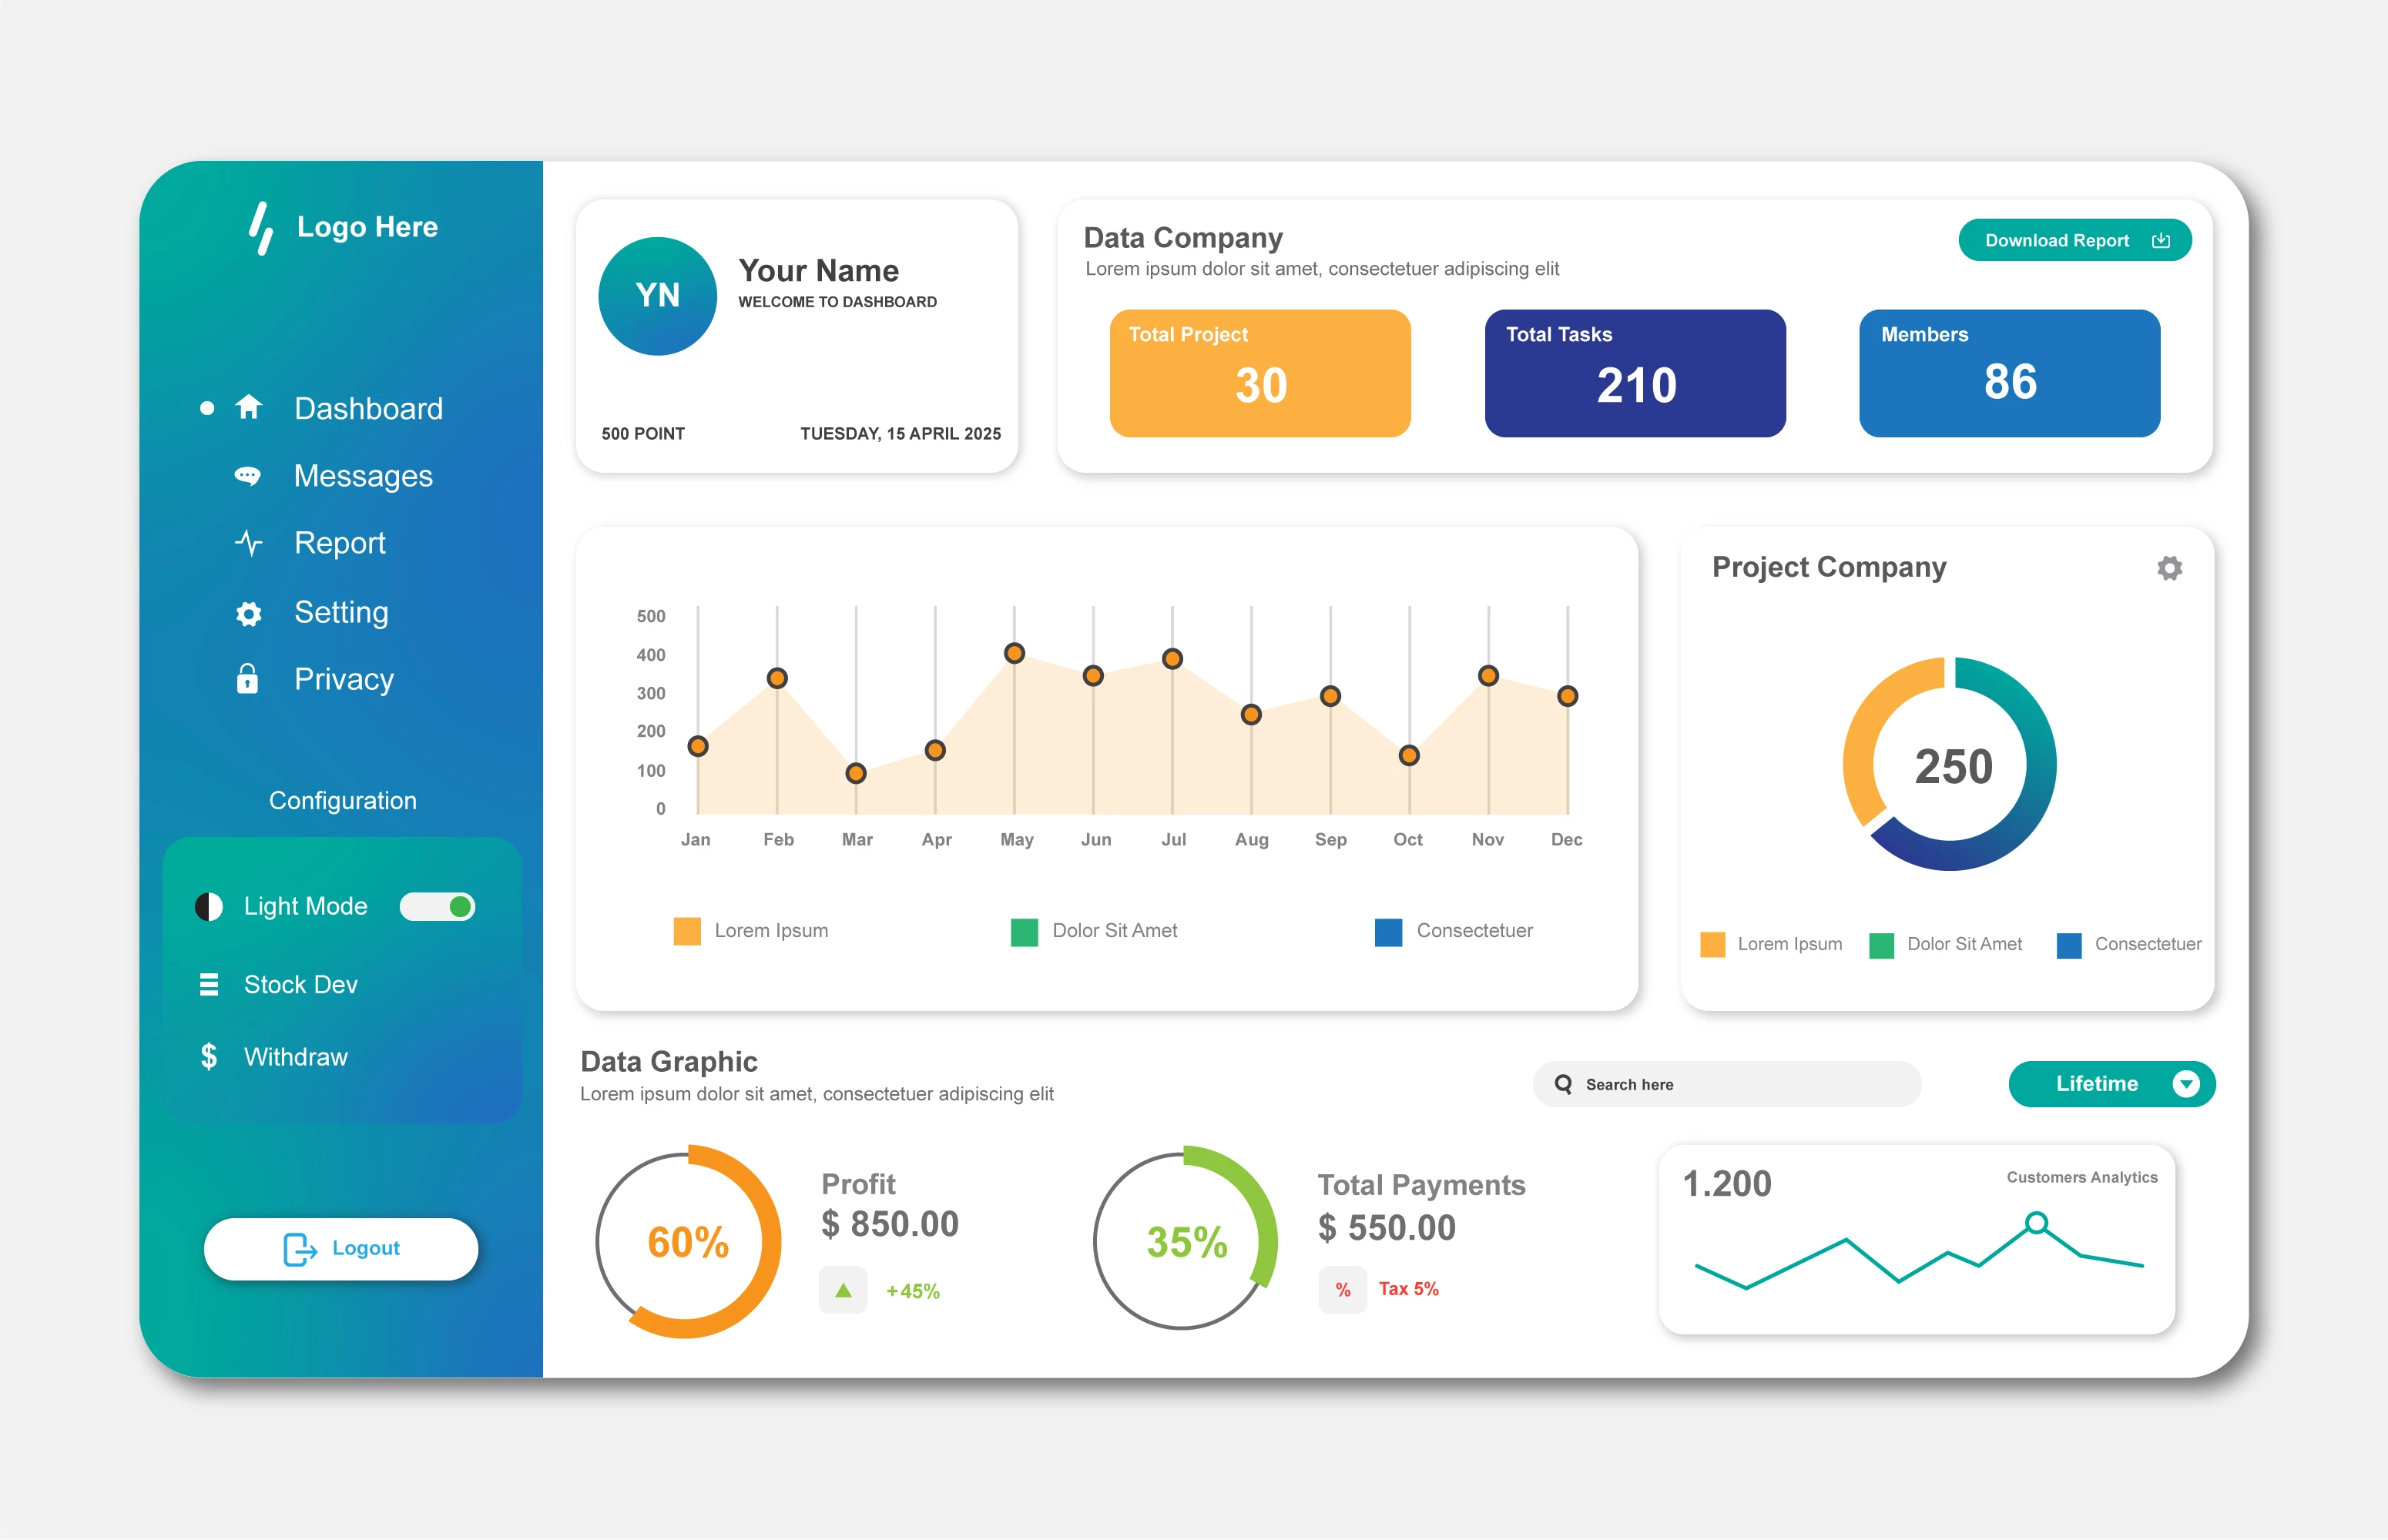2388x1540 pixels.
Task: Click the half-circle Light Mode icon
Action: (x=208, y=906)
